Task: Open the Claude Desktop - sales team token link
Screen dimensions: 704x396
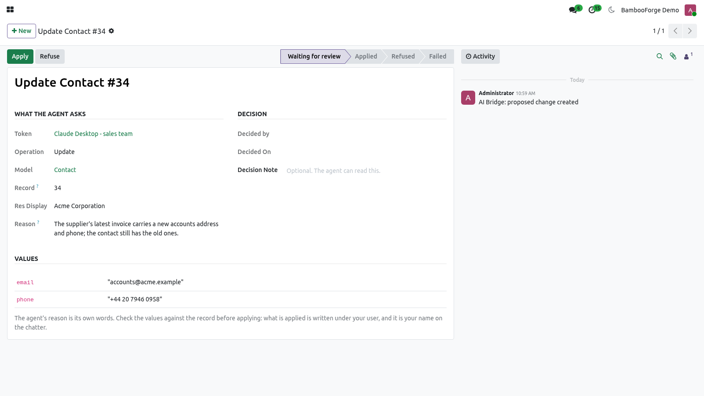Action: tap(93, 134)
